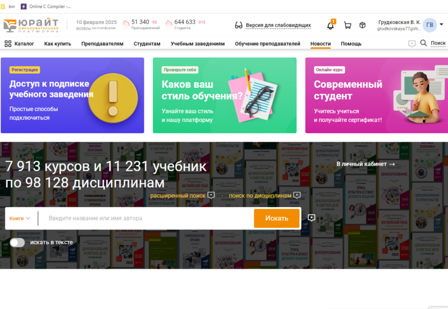Open the 'Книги' search type dropdown
This screenshot has height=309, width=448.
pos(20,218)
